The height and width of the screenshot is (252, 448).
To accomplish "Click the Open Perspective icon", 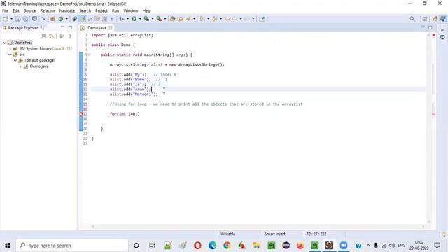I will [x=425, y=19].
